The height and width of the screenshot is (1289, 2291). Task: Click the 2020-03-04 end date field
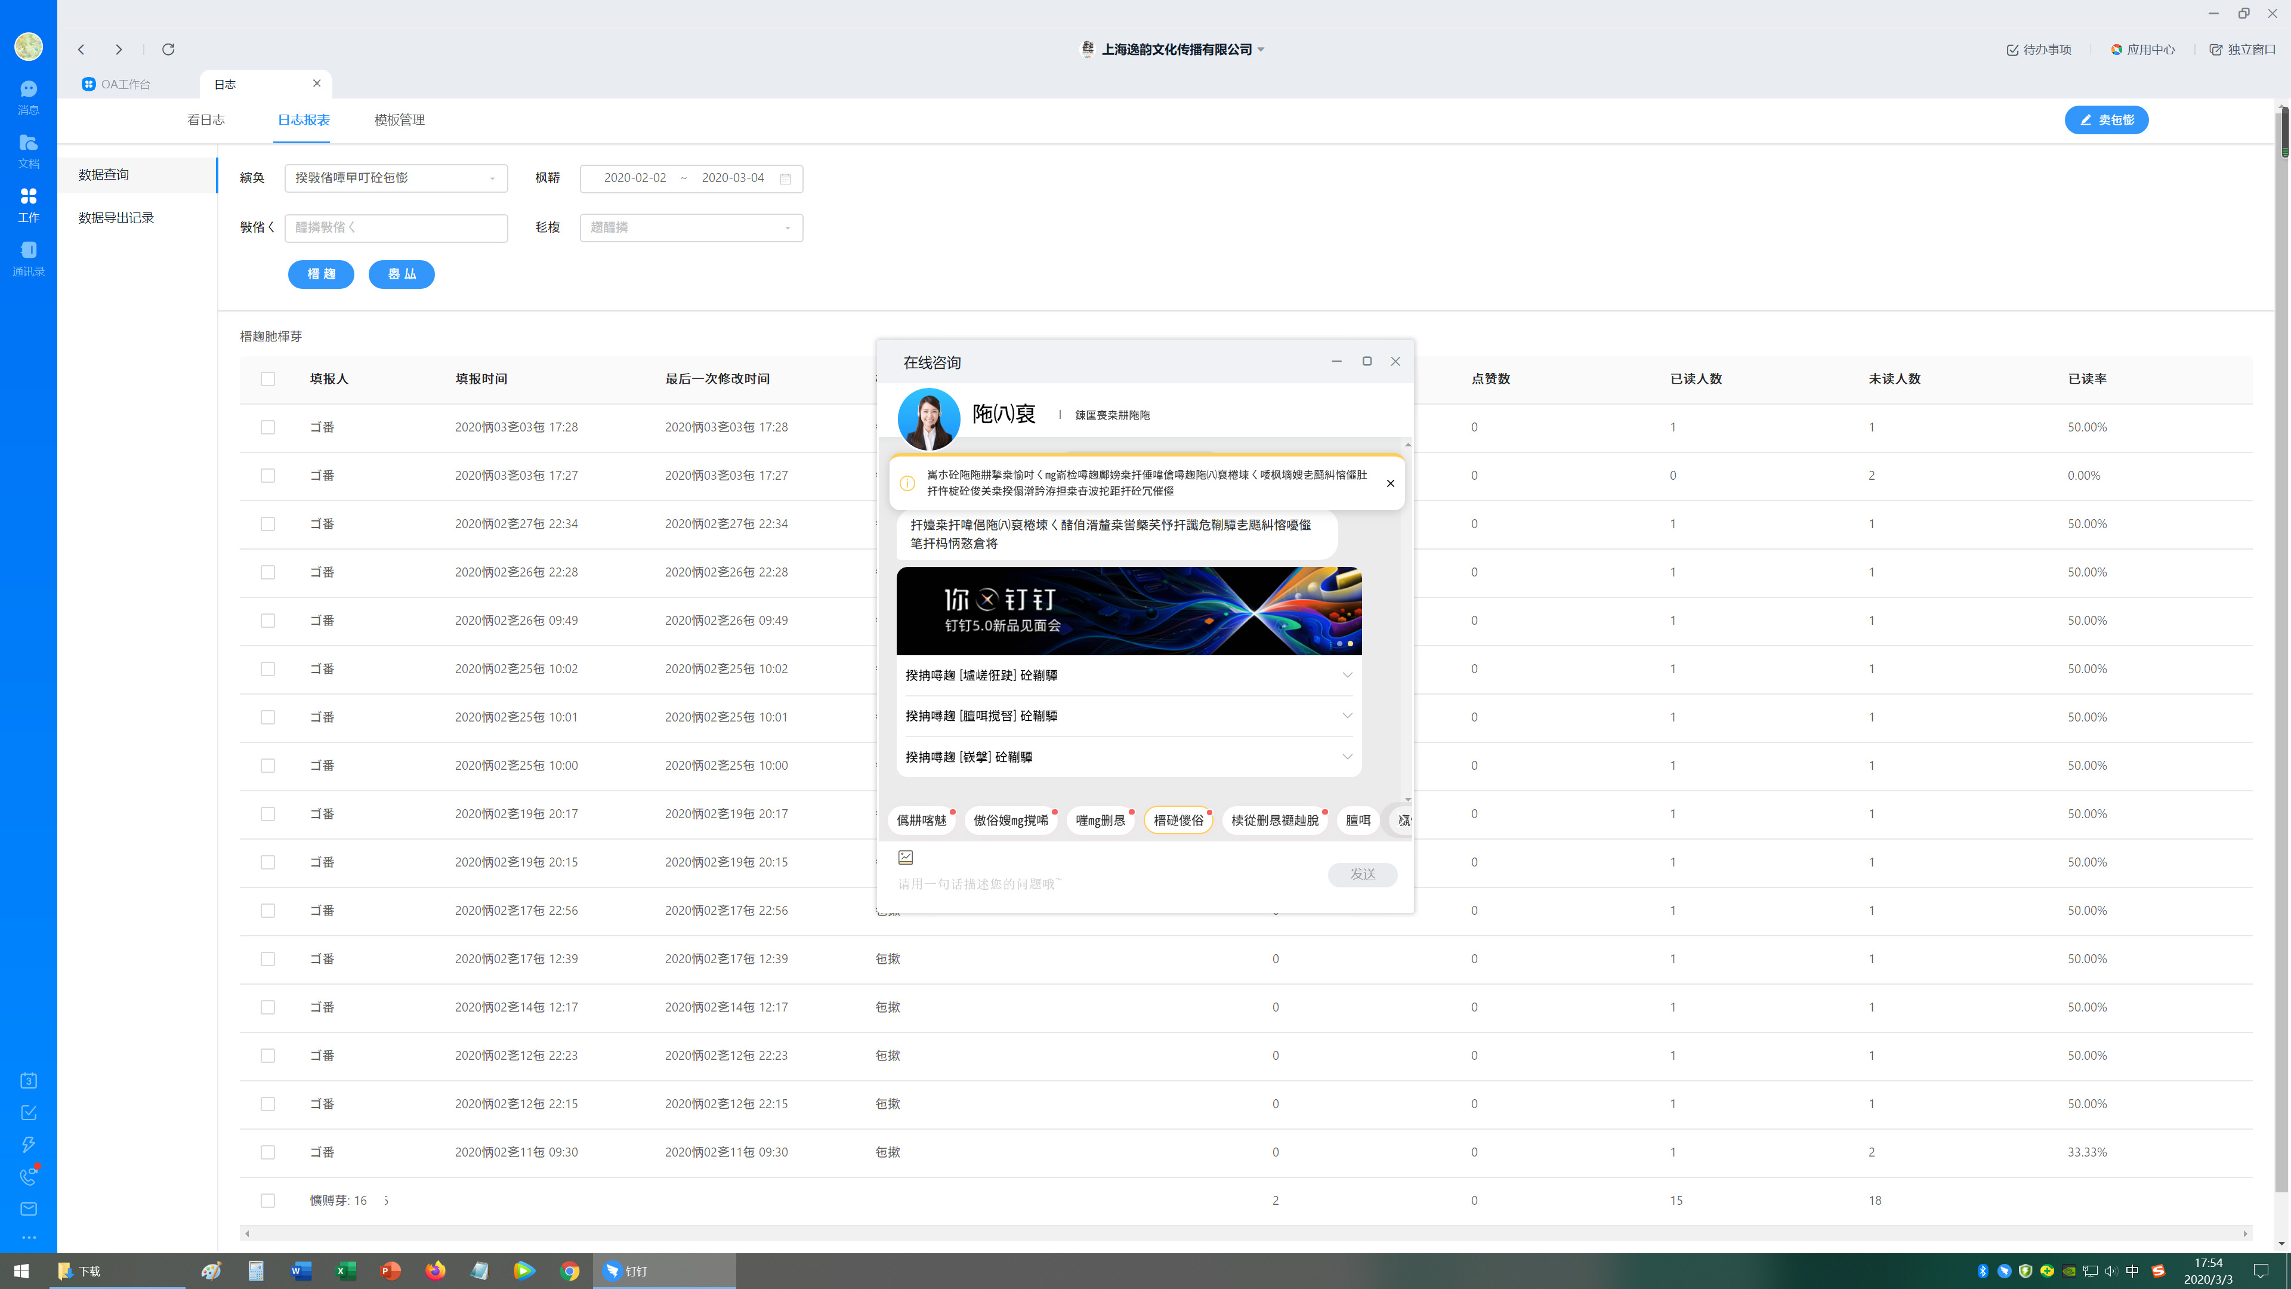(732, 178)
